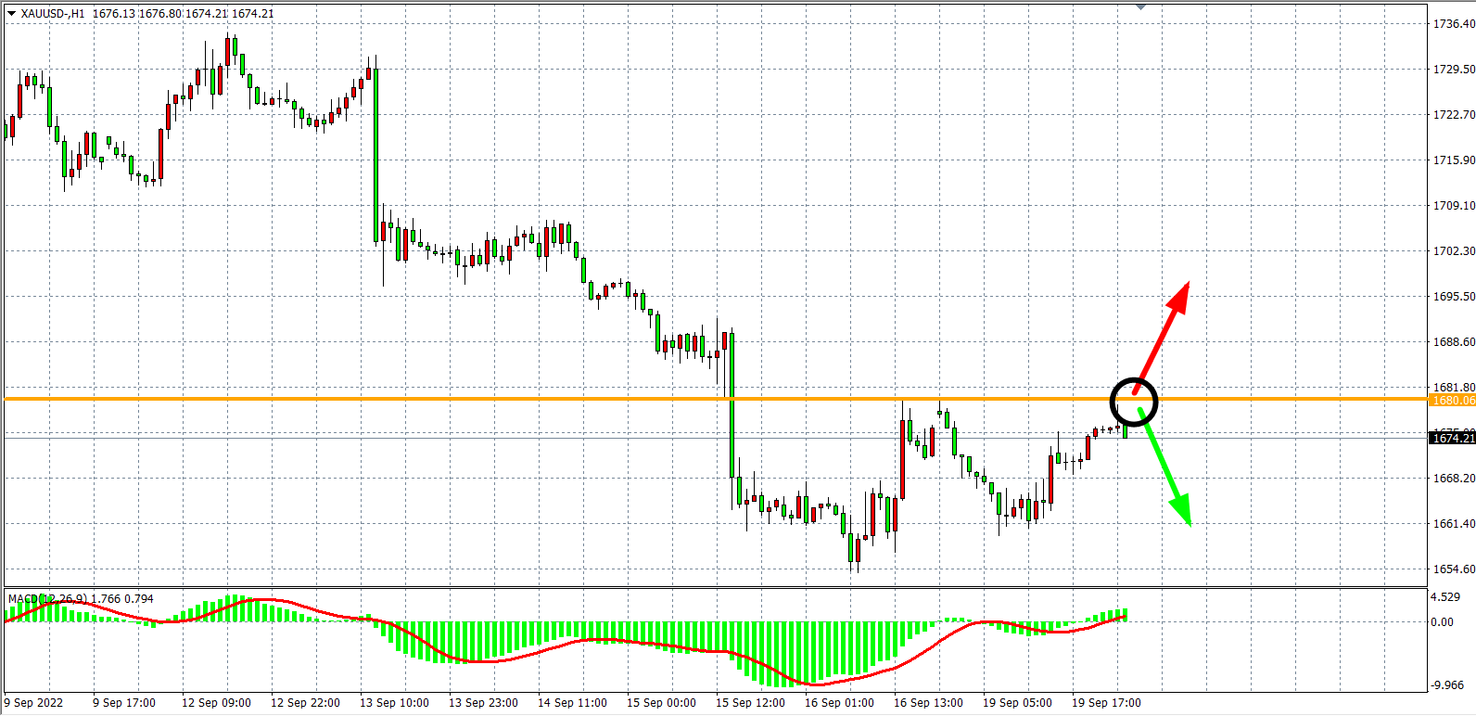Select the red MACD signal line

coord(464,660)
